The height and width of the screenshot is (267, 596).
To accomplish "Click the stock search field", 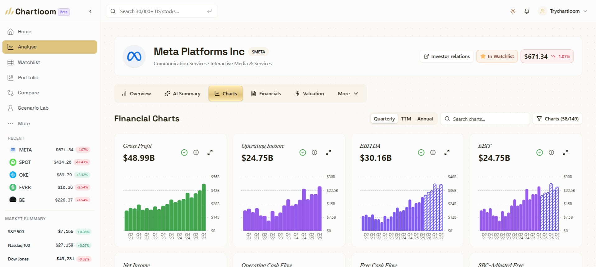I will coord(162,11).
